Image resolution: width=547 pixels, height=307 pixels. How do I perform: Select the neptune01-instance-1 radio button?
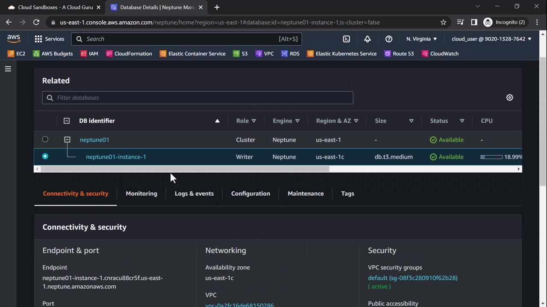45,156
